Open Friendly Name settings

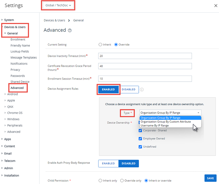coord(20,46)
